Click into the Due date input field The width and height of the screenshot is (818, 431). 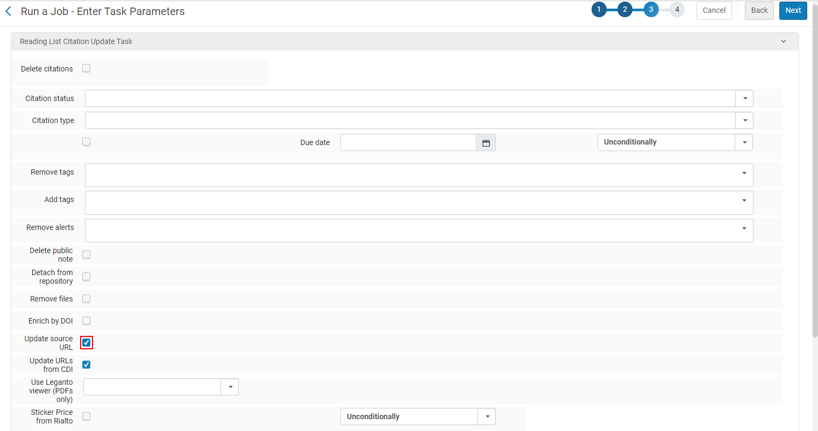(x=408, y=142)
